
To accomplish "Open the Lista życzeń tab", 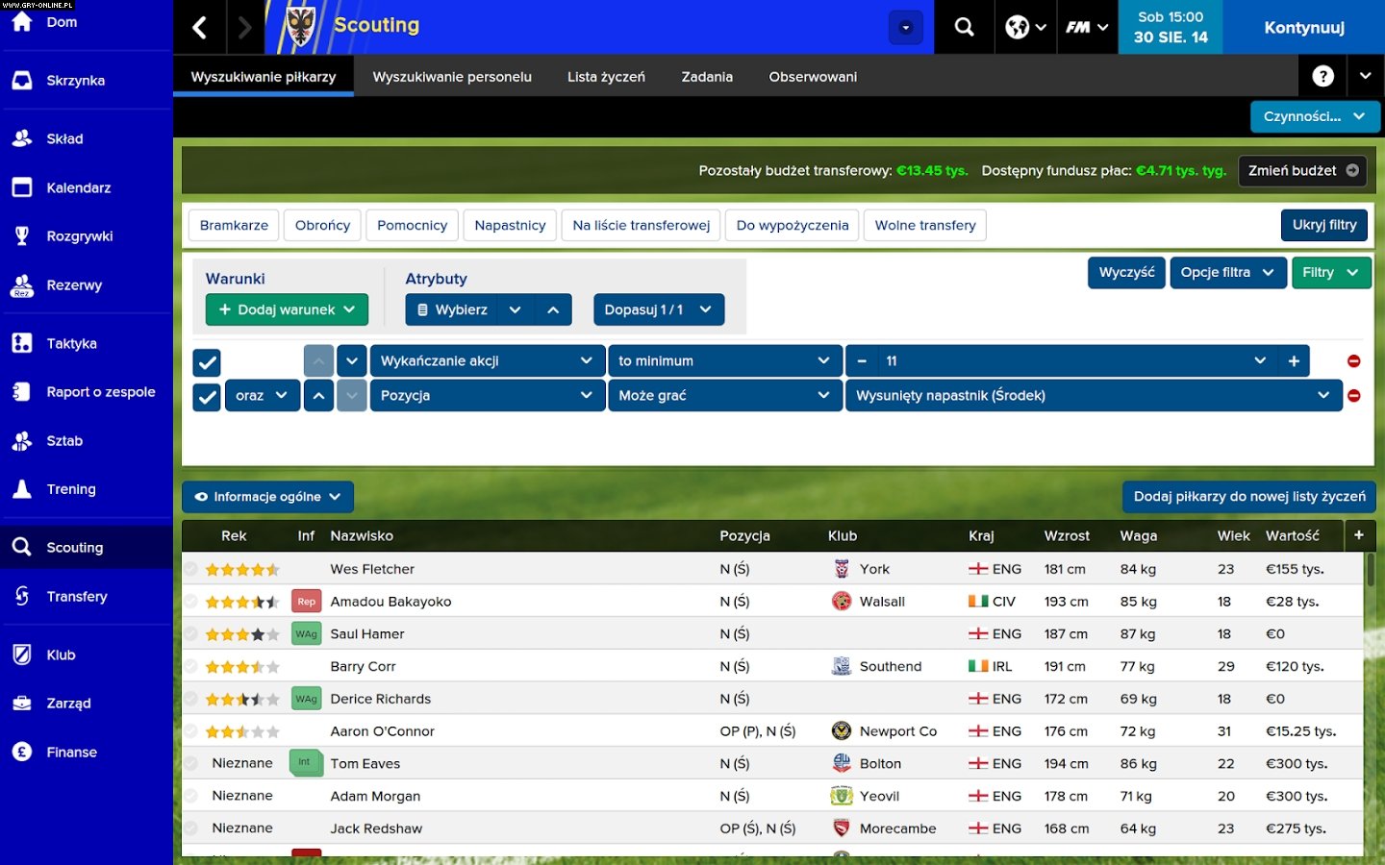I will coord(605,76).
